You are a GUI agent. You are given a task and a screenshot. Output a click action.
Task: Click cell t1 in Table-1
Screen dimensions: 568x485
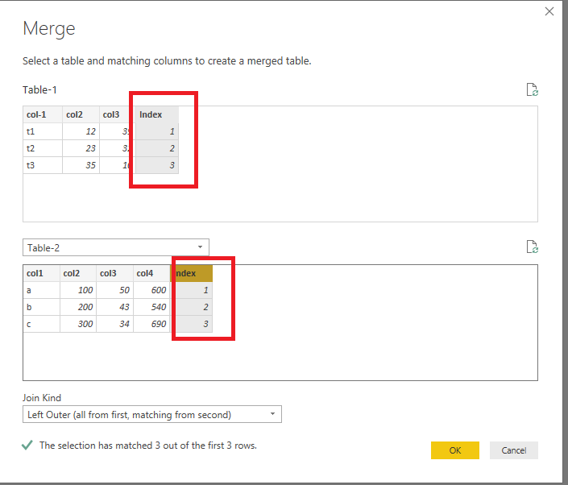43,131
